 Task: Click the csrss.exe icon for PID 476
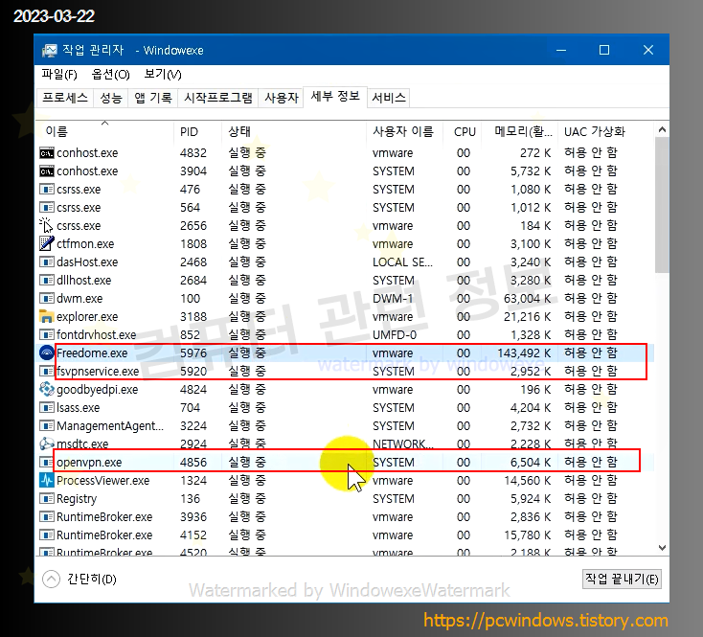47,189
